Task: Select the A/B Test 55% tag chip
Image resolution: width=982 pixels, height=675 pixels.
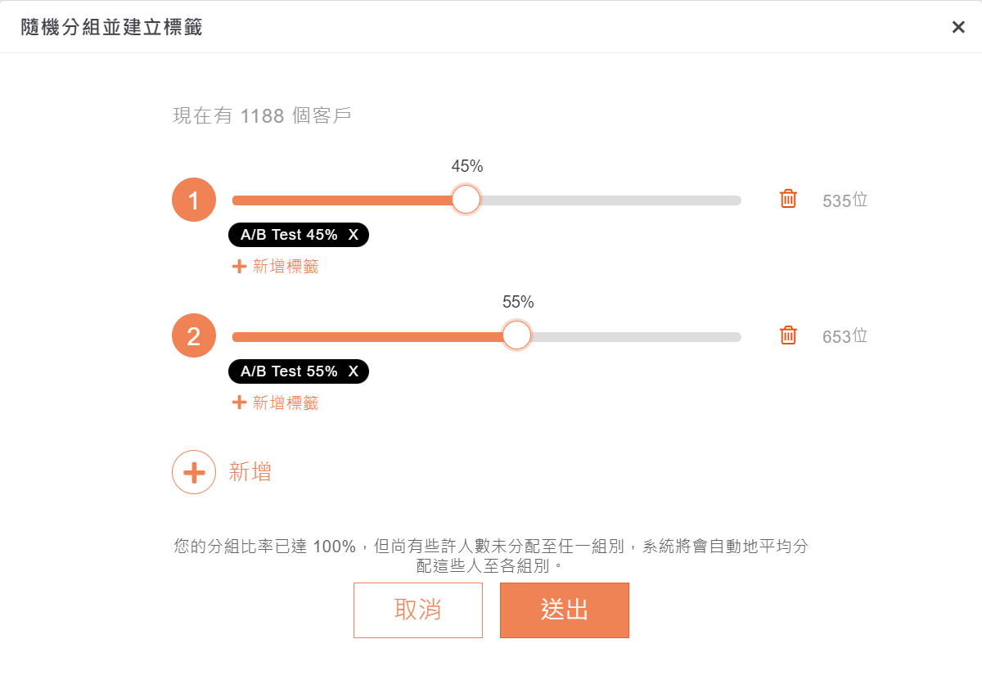Action: (288, 371)
